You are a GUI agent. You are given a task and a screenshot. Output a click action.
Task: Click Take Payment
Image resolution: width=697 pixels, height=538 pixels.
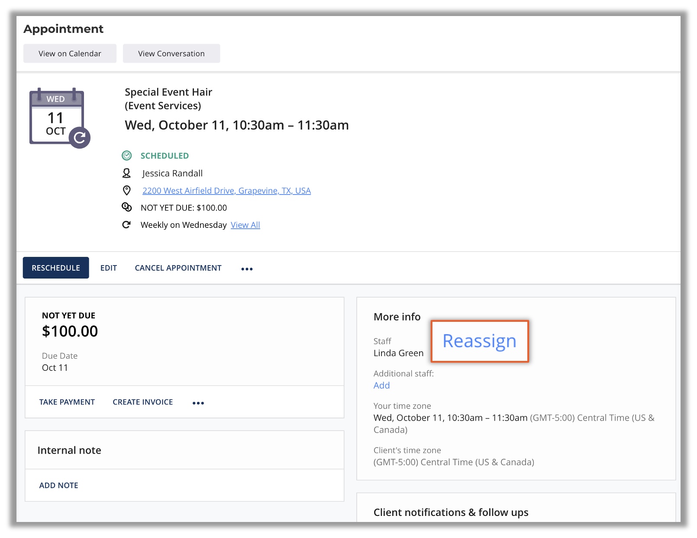click(x=67, y=402)
